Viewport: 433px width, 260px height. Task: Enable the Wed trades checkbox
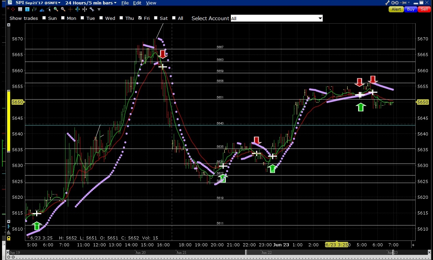click(101, 18)
